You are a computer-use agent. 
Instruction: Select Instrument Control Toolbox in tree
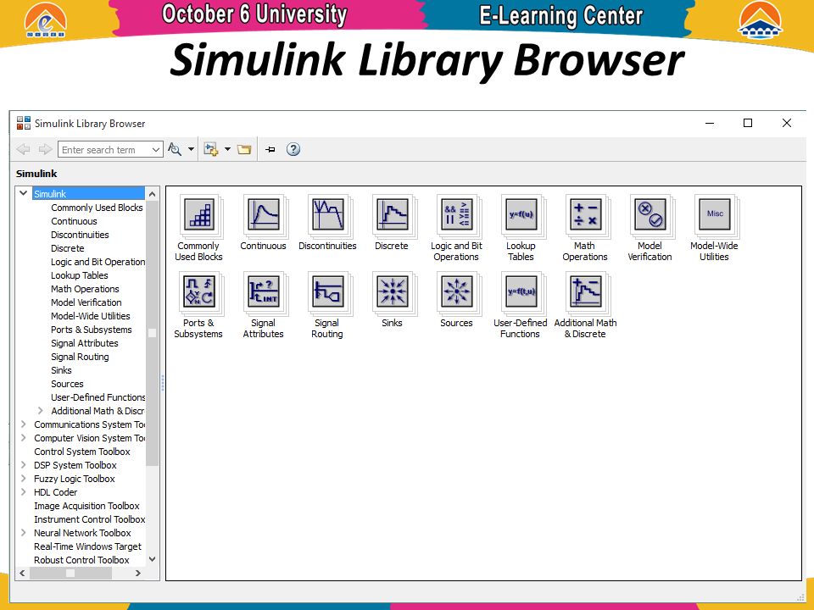pyautogui.click(x=89, y=519)
